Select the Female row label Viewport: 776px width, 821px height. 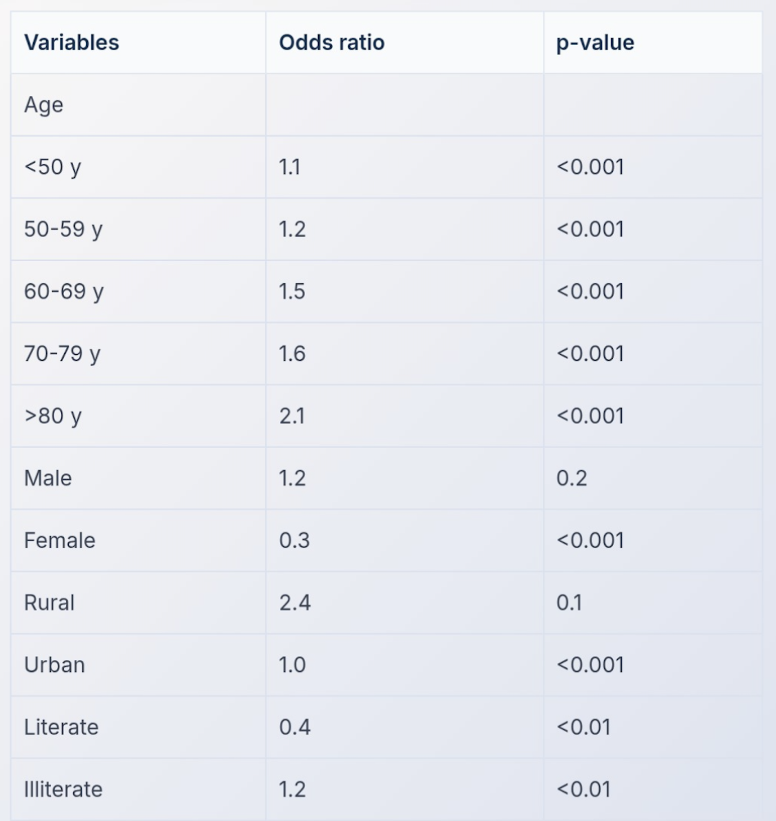60,541
